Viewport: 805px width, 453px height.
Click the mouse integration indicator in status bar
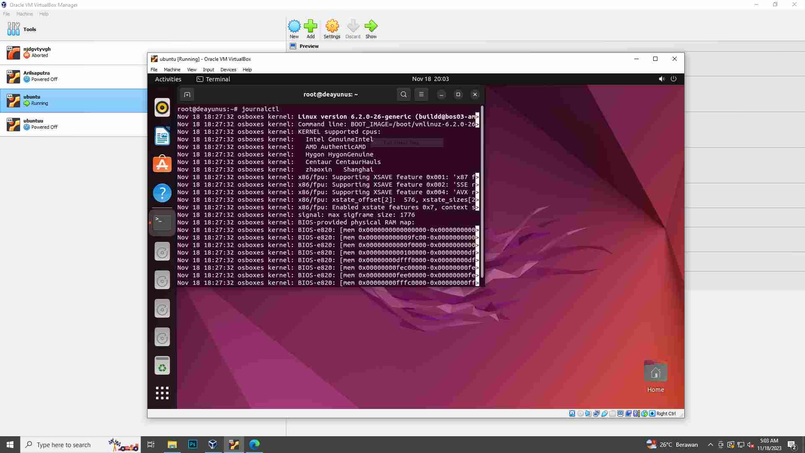tap(644, 414)
